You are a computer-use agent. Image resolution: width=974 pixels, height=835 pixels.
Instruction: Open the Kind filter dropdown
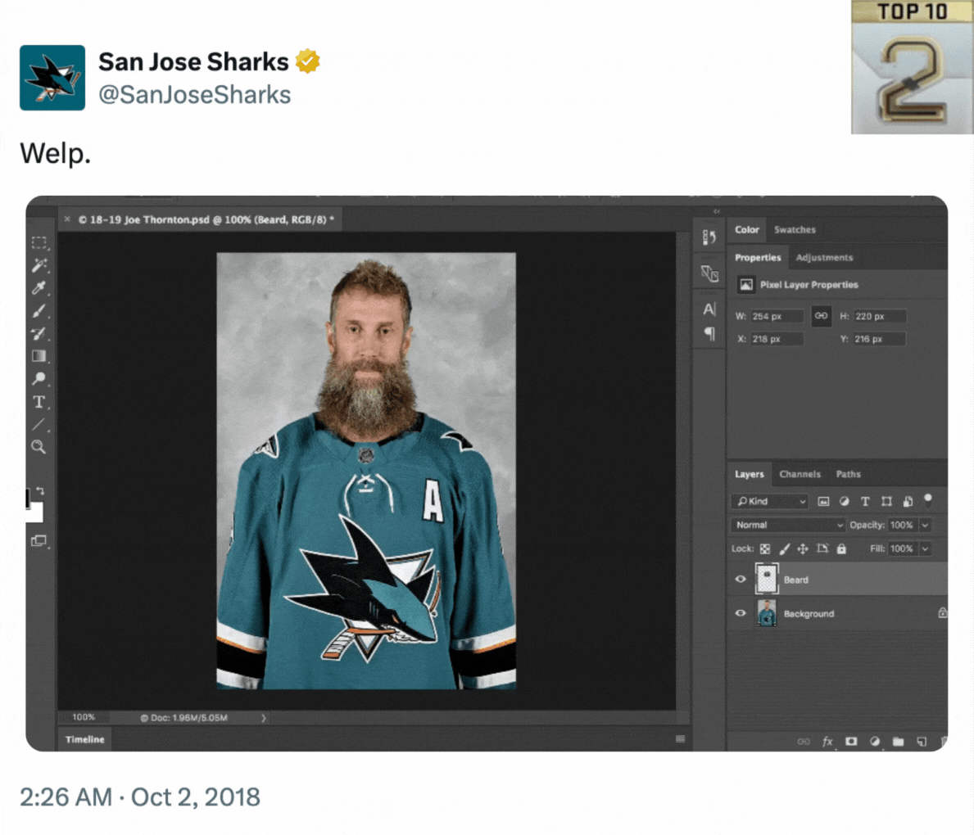(x=770, y=501)
